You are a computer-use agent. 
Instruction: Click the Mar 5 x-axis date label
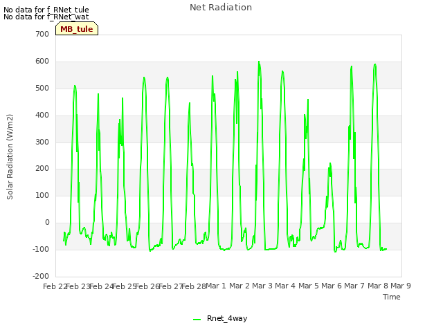309,286
